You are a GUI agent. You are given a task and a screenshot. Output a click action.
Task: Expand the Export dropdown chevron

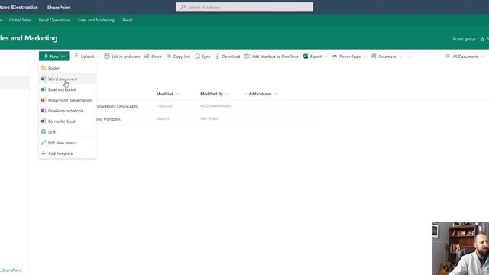pos(326,57)
